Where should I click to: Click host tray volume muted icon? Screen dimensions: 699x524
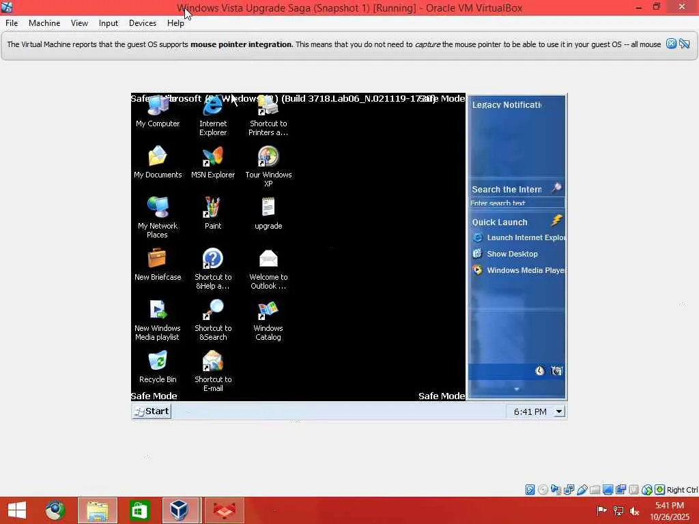[x=634, y=511]
